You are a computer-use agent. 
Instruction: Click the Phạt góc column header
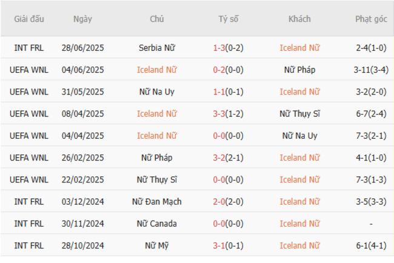371,19
